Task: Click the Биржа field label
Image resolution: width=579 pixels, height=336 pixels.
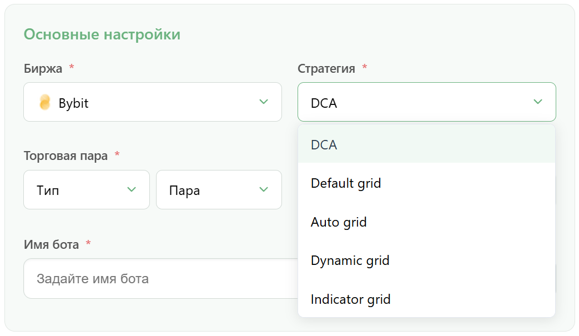Action: [x=43, y=69]
